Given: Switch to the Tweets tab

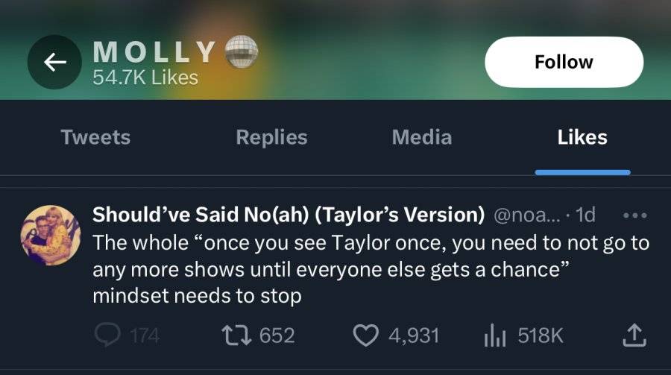Looking at the screenshot, I should click(x=95, y=137).
